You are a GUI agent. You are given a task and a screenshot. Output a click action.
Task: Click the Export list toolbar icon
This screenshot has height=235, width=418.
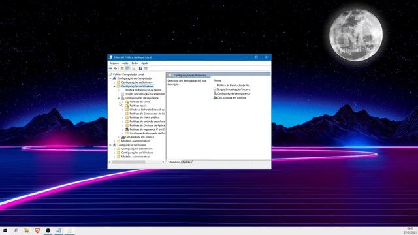(134, 69)
